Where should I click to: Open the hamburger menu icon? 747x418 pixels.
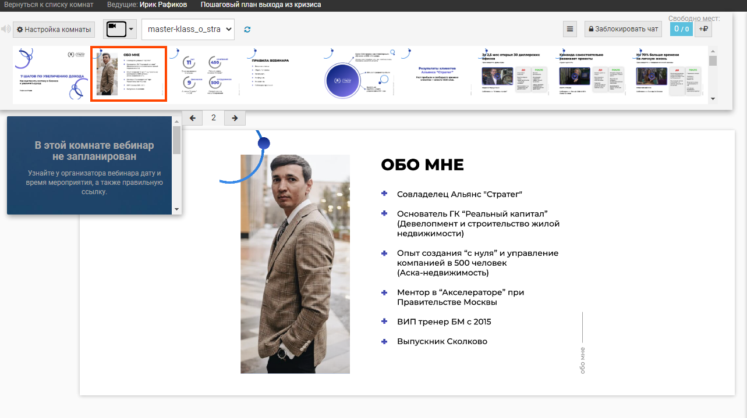(x=570, y=29)
